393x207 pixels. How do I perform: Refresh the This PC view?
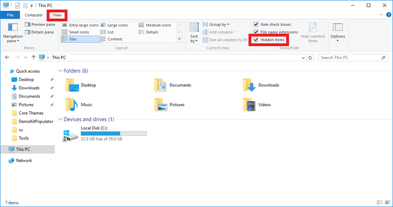tap(310, 58)
